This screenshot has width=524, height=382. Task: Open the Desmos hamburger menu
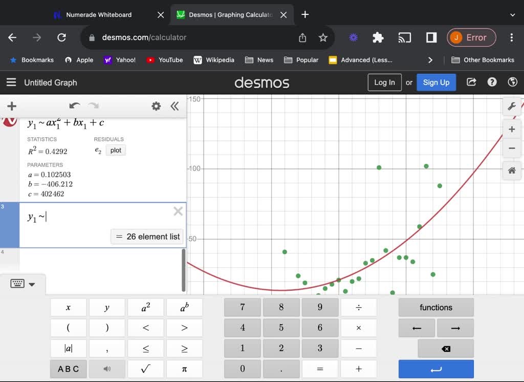point(11,82)
